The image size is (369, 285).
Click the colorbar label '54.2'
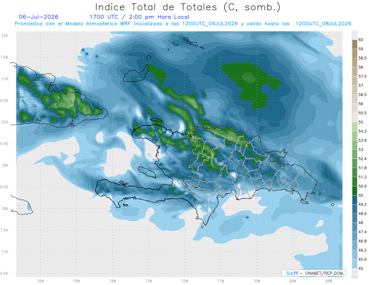point(363,131)
